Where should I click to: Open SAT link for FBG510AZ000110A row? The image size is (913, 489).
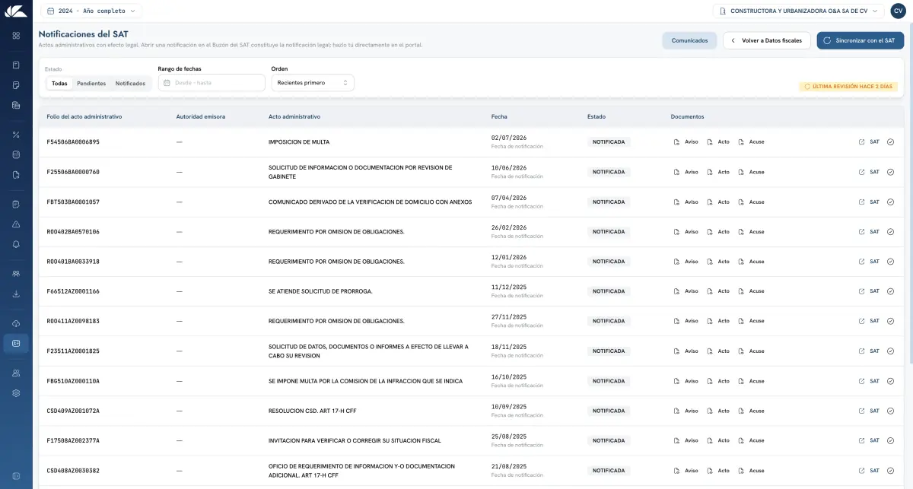click(x=869, y=381)
